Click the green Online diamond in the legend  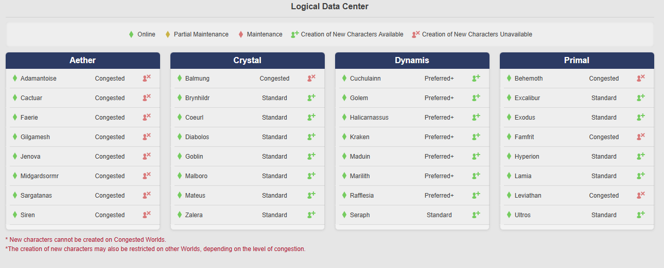pyautogui.click(x=131, y=34)
